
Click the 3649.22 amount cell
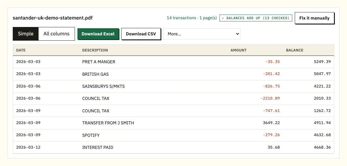click(271, 123)
